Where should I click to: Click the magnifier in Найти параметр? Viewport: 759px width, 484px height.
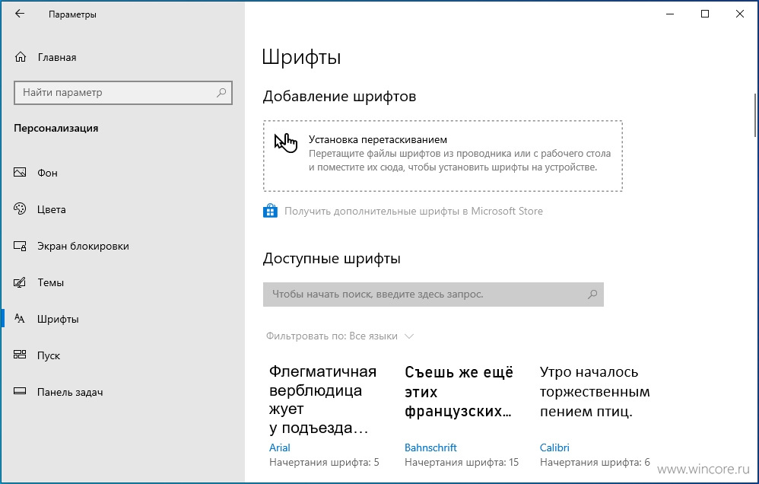tap(221, 92)
